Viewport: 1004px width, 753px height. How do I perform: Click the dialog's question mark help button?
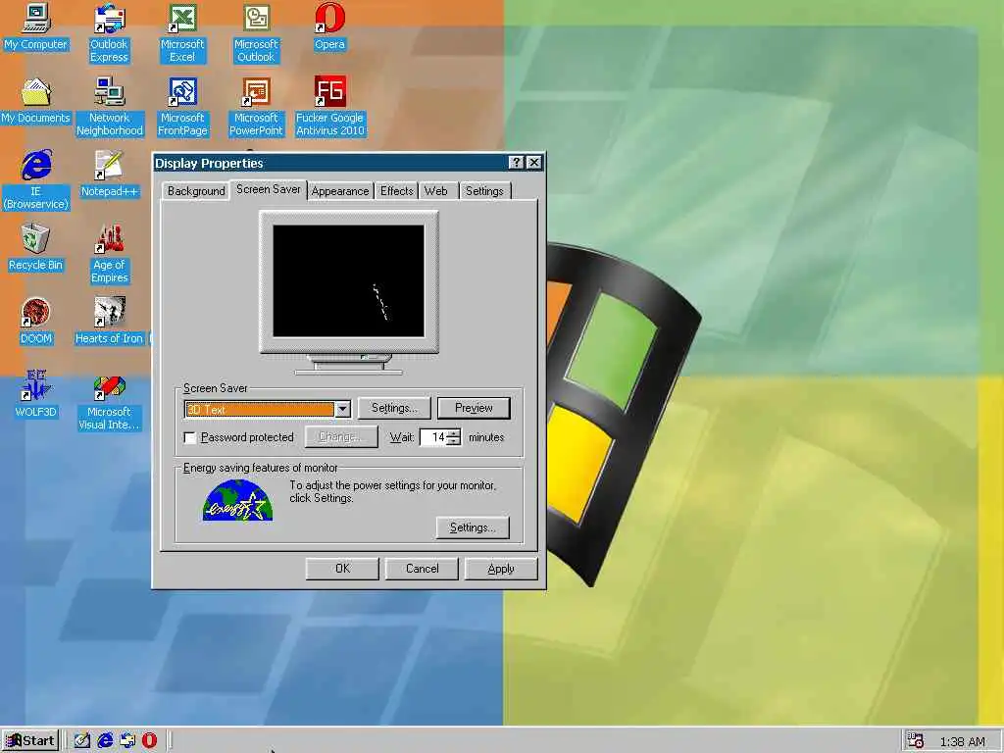point(516,163)
